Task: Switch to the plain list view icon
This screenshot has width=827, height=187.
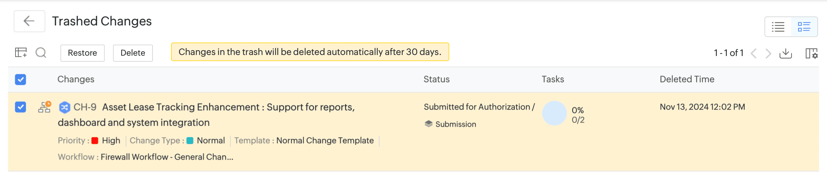Action: coord(778,27)
